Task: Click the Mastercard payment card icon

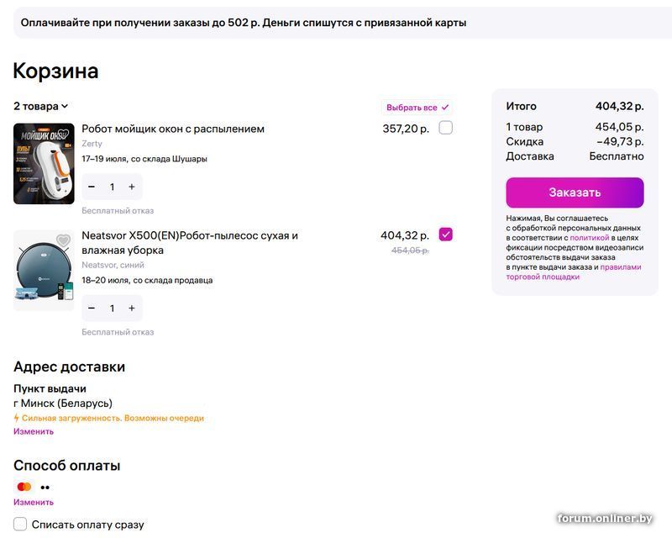Action: 24,487
